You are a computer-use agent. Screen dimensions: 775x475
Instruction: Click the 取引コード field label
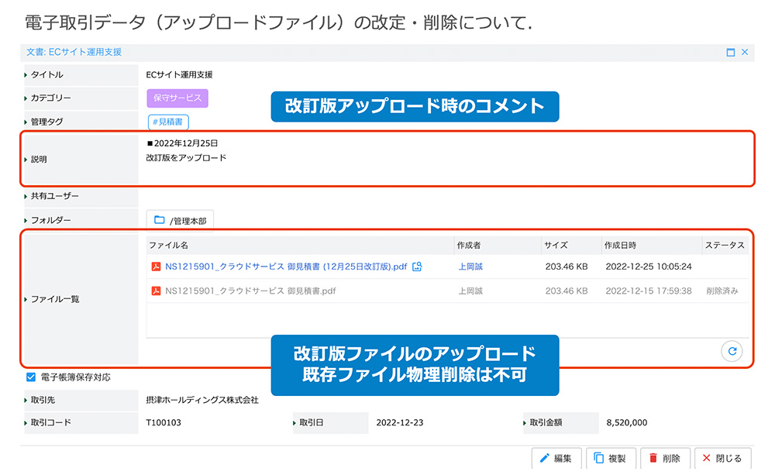point(51,422)
